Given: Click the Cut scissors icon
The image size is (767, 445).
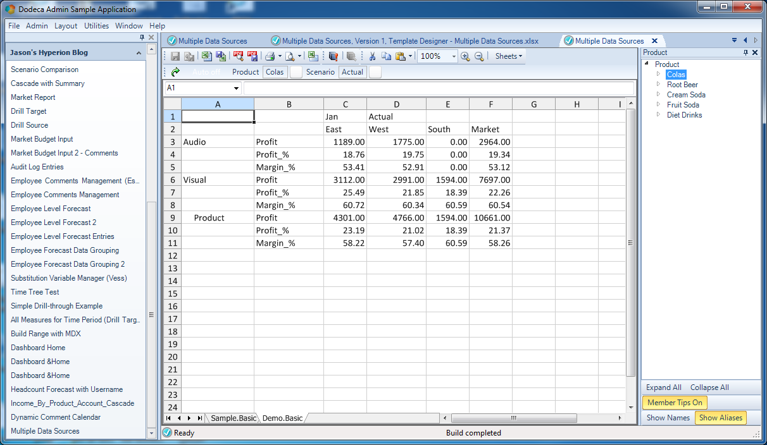Looking at the screenshot, I should [x=373, y=56].
